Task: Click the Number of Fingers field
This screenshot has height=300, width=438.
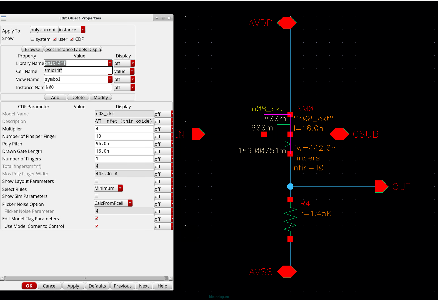Action: click(x=124, y=159)
